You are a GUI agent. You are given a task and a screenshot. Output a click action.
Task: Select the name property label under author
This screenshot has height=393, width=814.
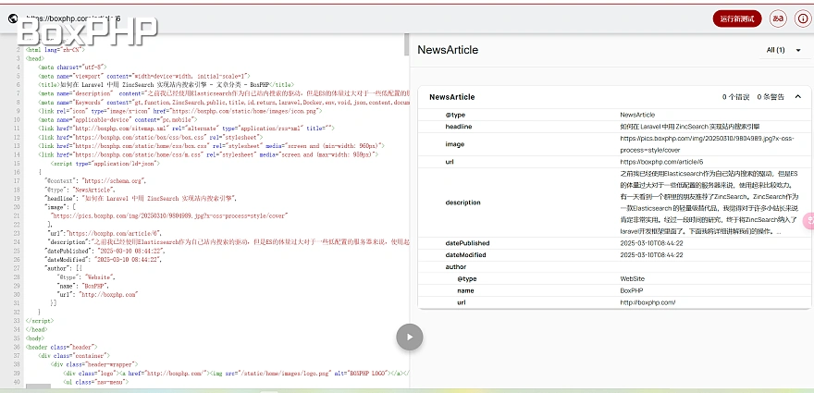coord(465,290)
